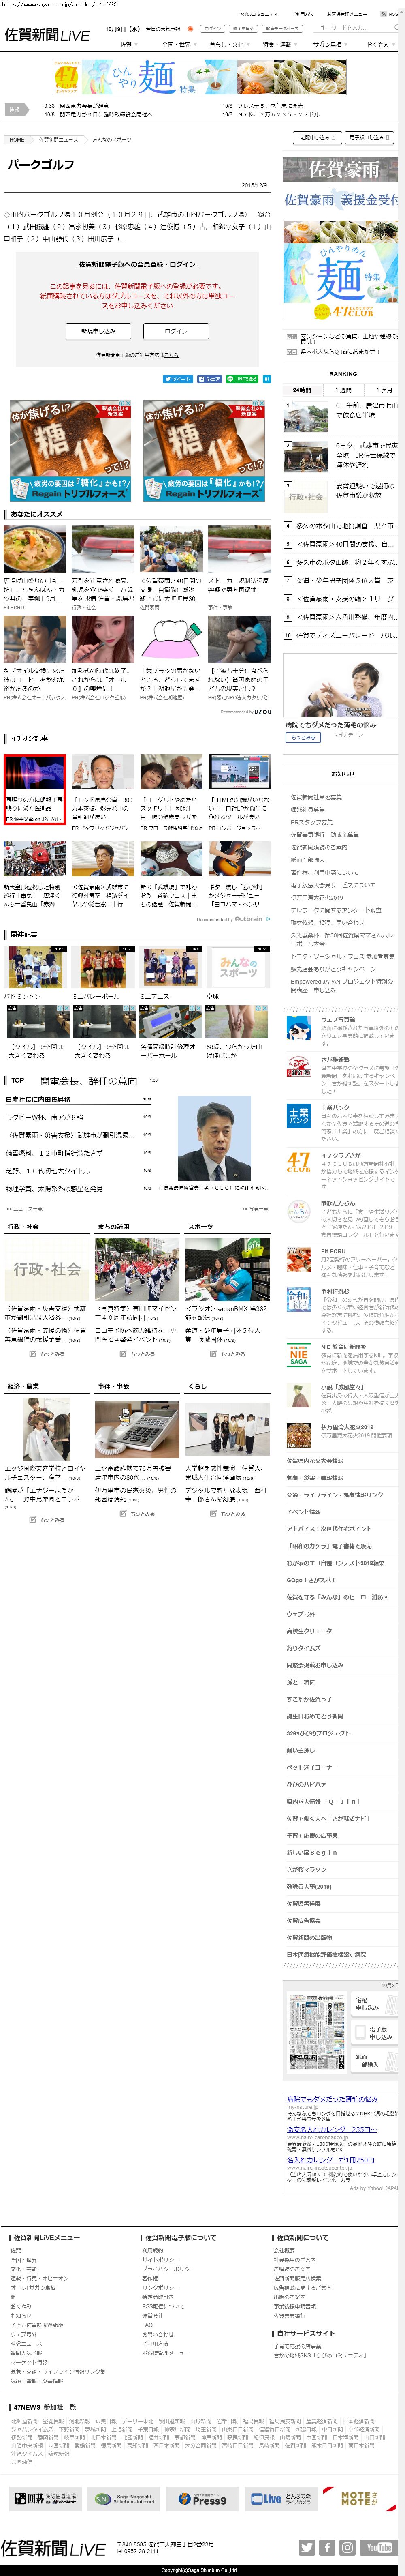Open 高校生クリエーター link in the sidebar
The width and height of the screenshot is (405, 2576).
coord(311,1630)
